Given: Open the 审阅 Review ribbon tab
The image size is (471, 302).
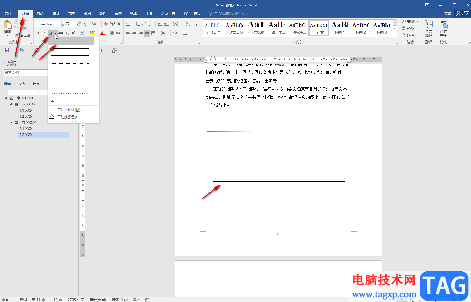Looking at the screenshot, I should click(118, 13).
